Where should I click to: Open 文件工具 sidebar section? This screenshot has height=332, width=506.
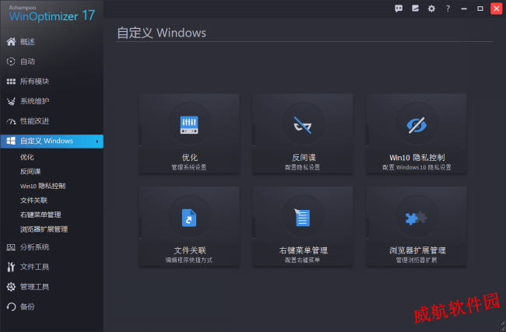[x=34, y=267]
